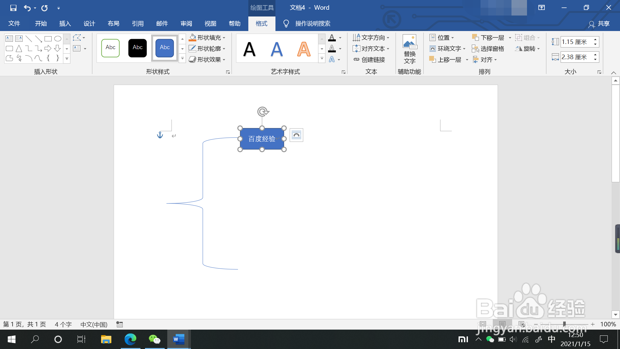Image resolution: width=620 pixels, height=349 pixels.
Task: Open 对齐文本 align text dropdown
Action: pyautogui.click(x=371, y=49)
